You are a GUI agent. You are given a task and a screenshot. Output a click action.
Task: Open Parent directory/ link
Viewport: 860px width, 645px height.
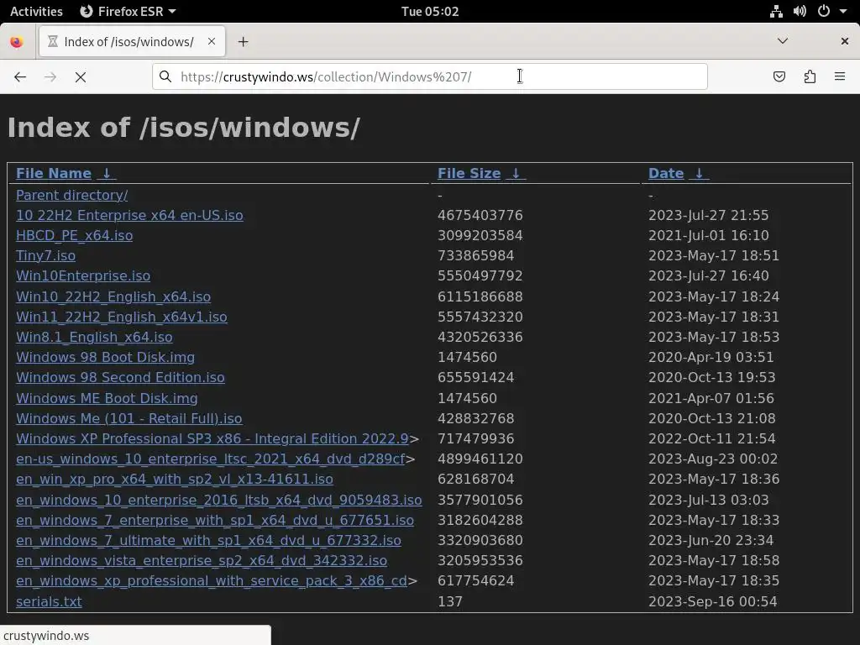(x=72, y=195)
